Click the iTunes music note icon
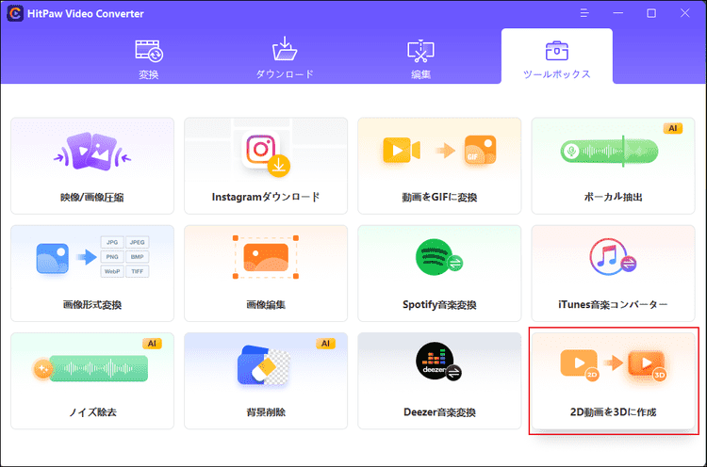This screenshot has width=707, height=467. [613, 257]
